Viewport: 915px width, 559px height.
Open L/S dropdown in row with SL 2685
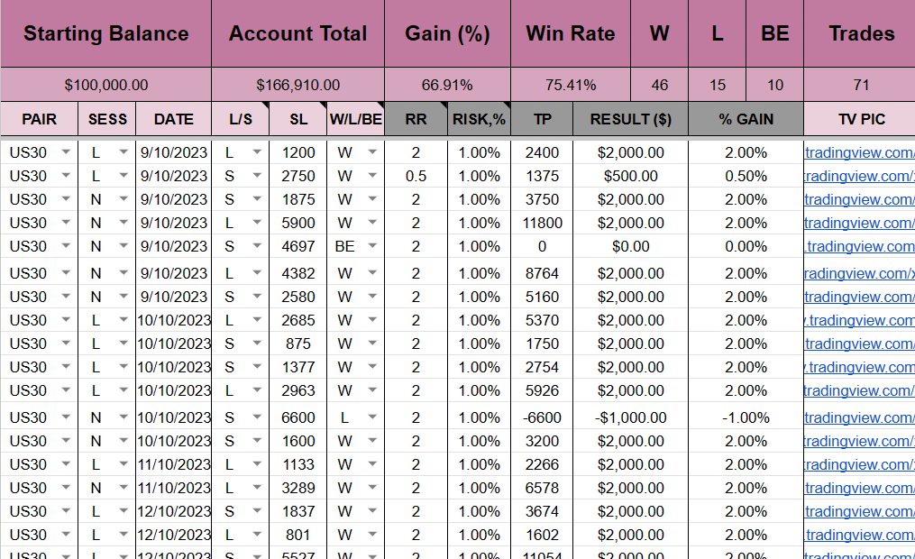(x=257, y=320)
